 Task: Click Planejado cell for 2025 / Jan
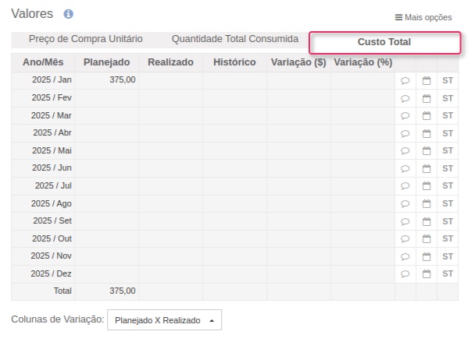click(x=107, y=80)
